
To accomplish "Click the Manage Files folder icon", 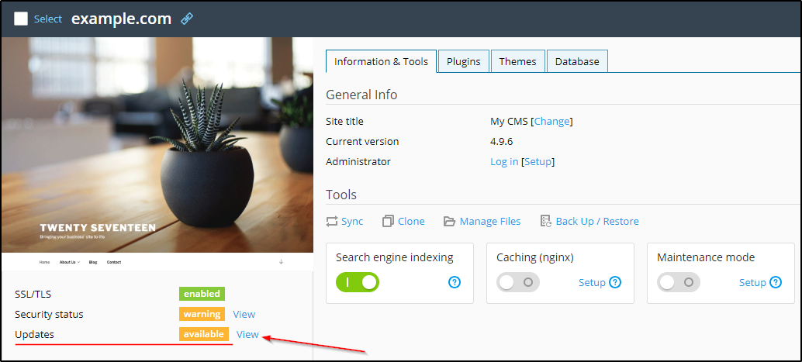I will (x=449, y=221).
